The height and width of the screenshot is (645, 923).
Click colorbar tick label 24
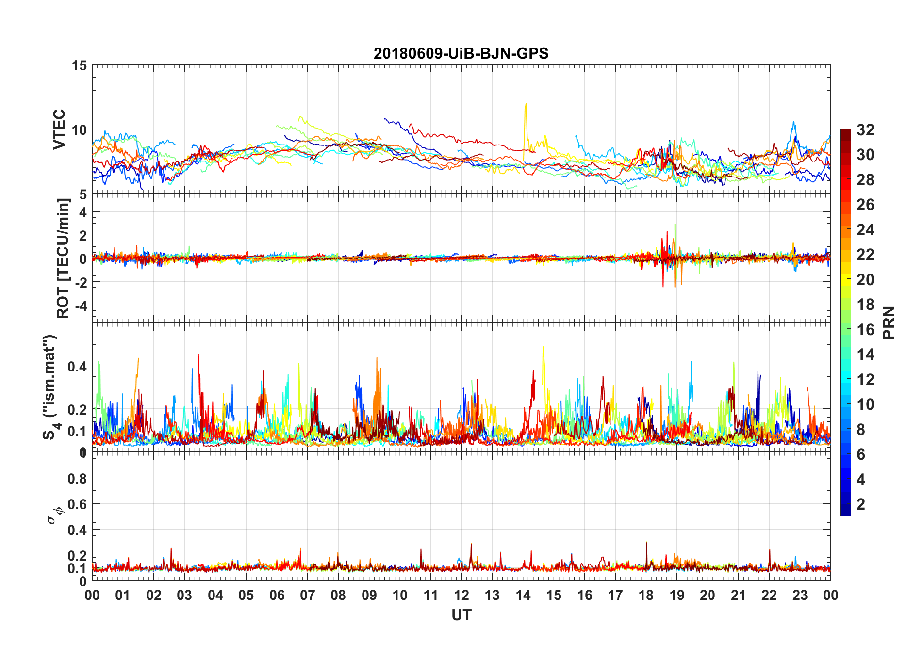pos(865,230)
